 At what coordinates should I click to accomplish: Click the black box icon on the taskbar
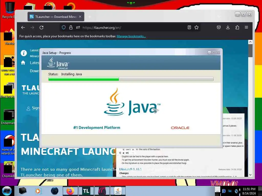point(23,191)
